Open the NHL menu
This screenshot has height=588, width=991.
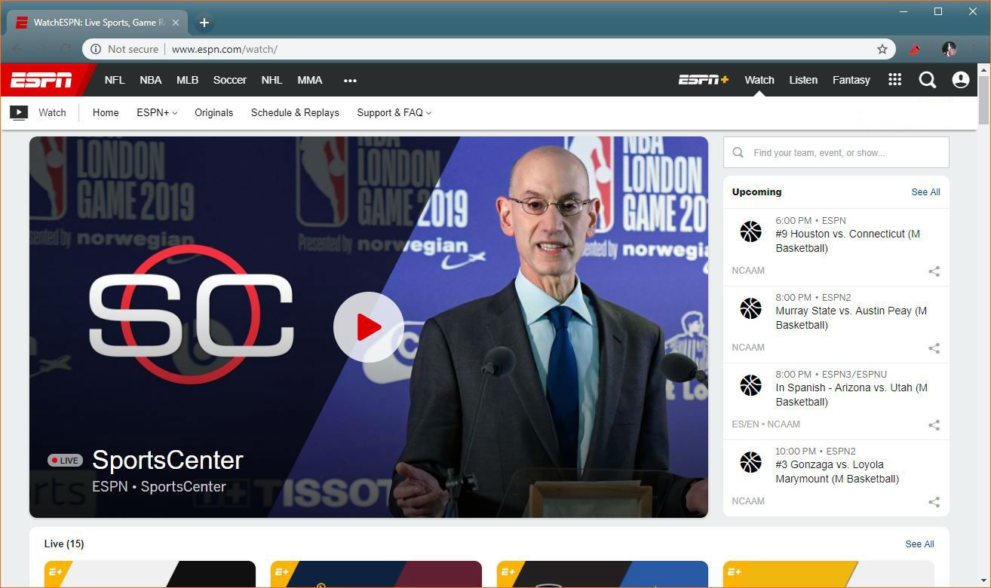pyautogui.click(x=272, y=80)
